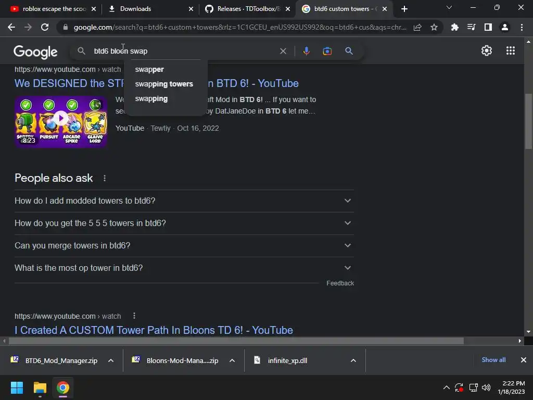Open BTD6_Mod_Manager.zip download options arrow
Screen dimensions: 533x400
[x=111, y=360]
